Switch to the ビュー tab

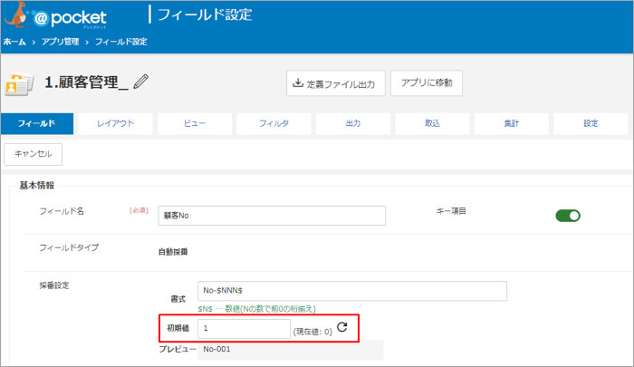[195, 123]
